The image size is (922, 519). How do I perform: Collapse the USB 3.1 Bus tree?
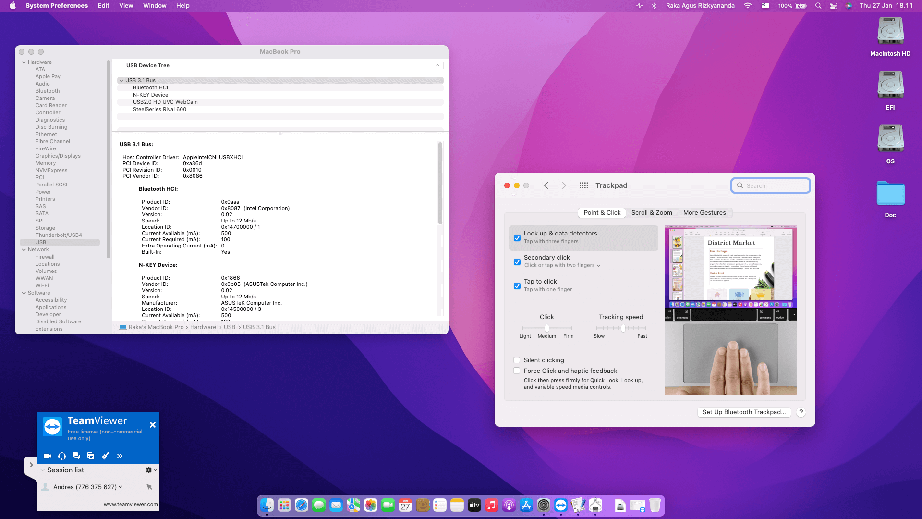(121, 81)
